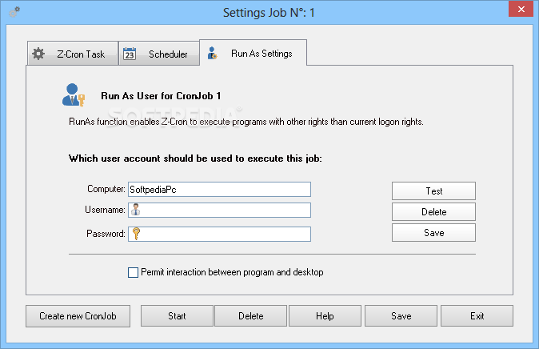Switch to the Z-Cron Task tab
This screenshot has width=539, height=349.
[73, 54]
